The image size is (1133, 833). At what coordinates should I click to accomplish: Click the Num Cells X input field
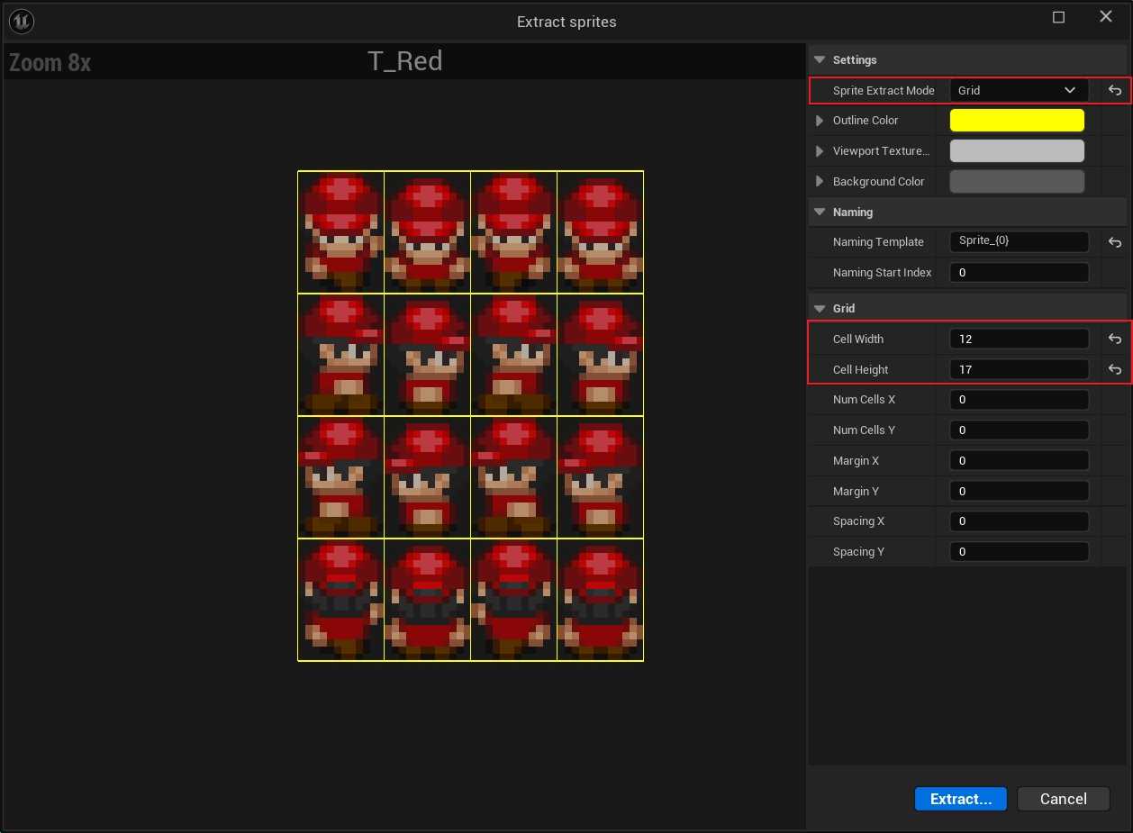point(1019,400)
